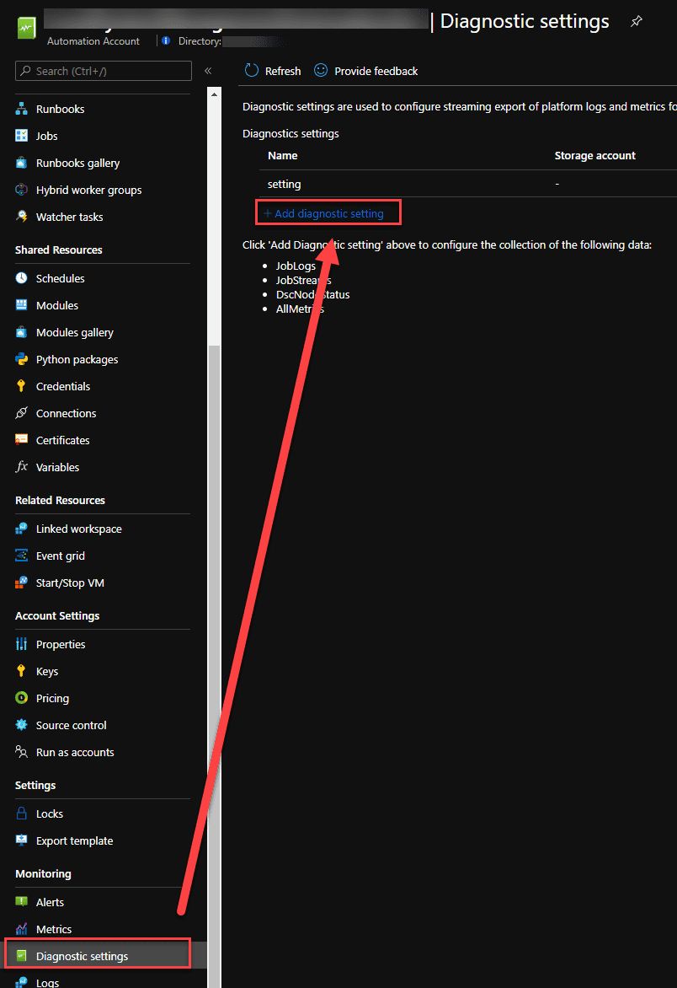The height and width of the screenshot is (988, 677).
Task: Click the Metrics chart icon
Action: (21, 929)
